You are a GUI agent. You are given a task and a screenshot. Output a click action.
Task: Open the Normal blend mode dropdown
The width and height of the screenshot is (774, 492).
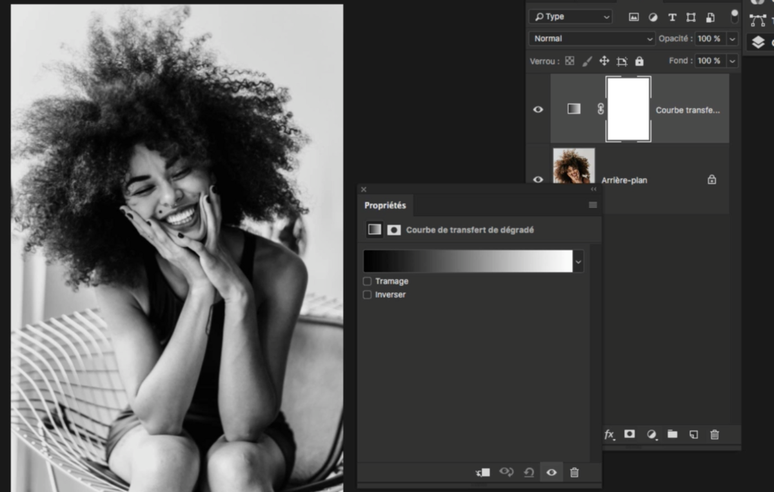[591, 39]
